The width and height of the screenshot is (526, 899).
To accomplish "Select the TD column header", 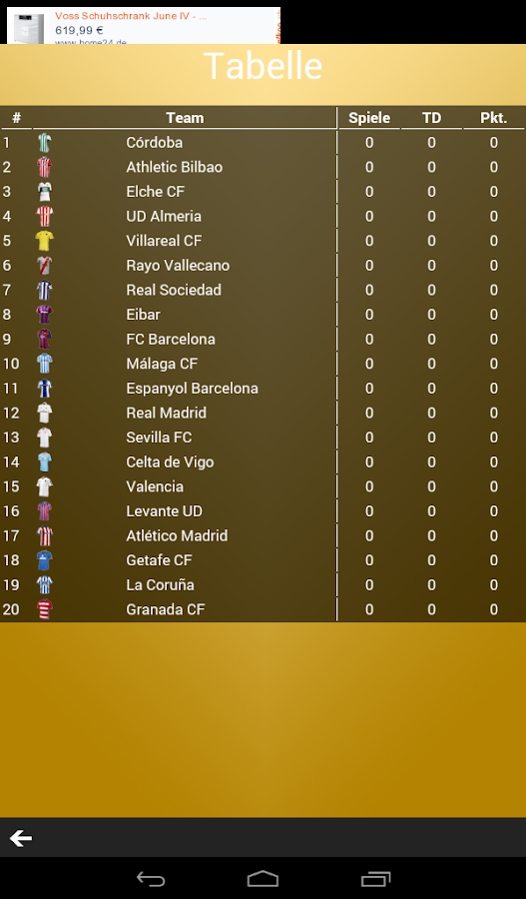I will coord(431,118).
